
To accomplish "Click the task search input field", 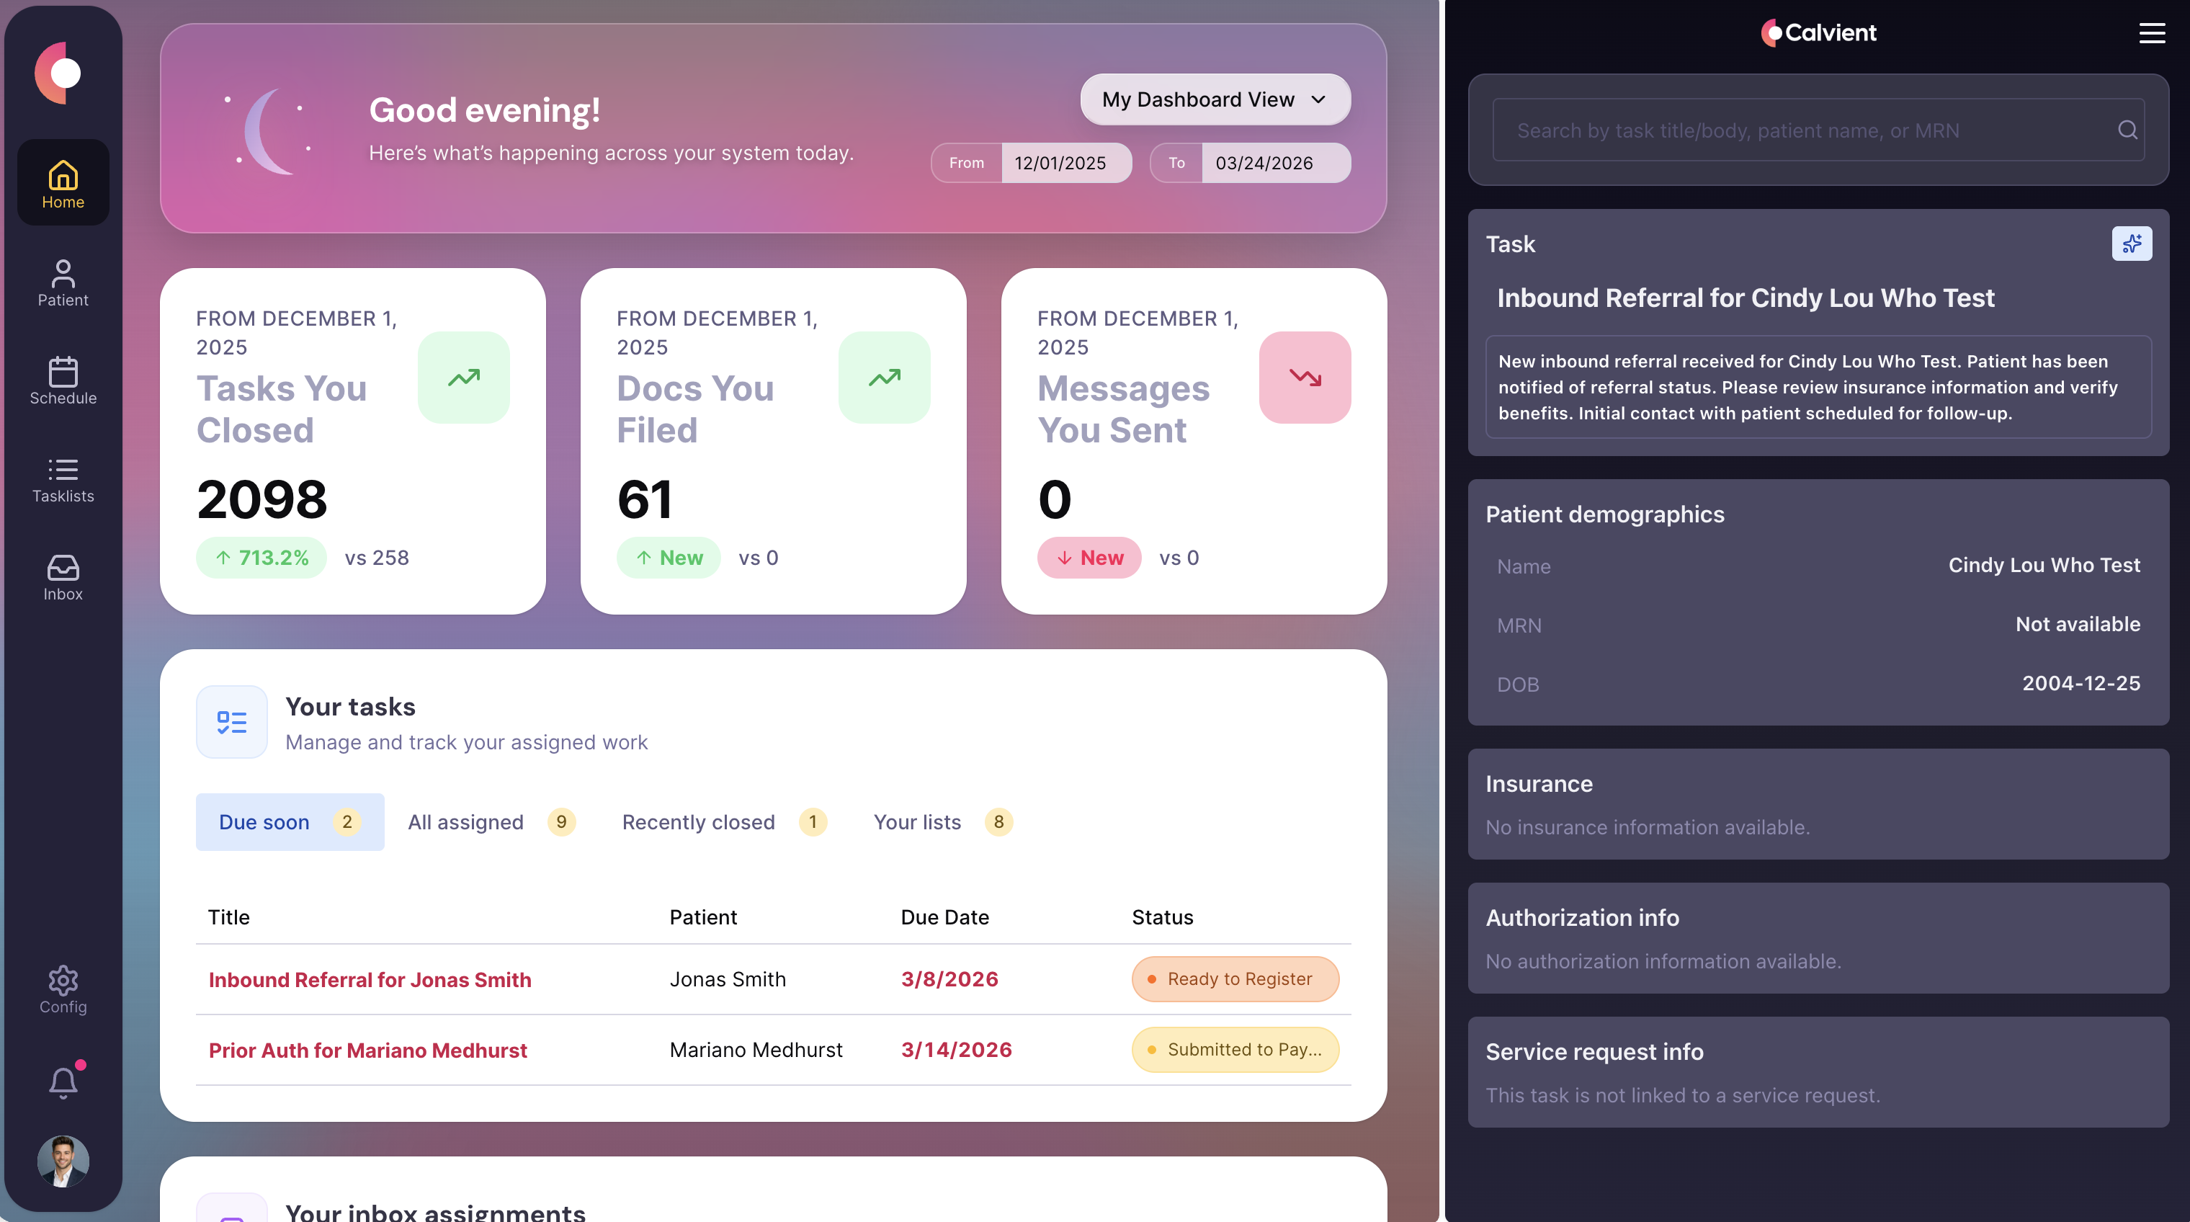I will click(x=1785, y=129).
